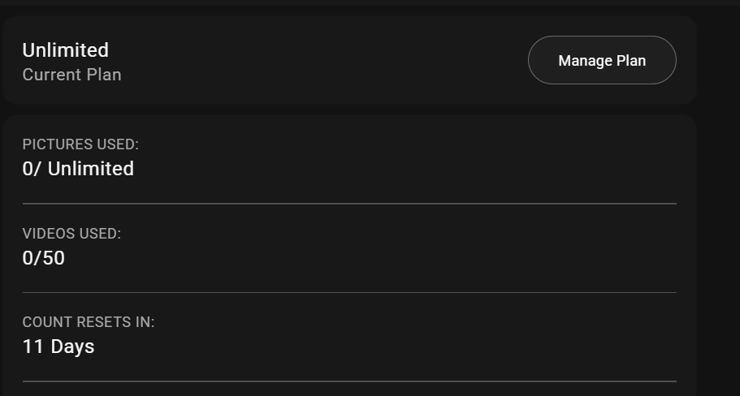This screenshot has height=396, width=740.
Task: Click blank area right of 0/50
Action: pyautogui.click(x=366, y=258)
